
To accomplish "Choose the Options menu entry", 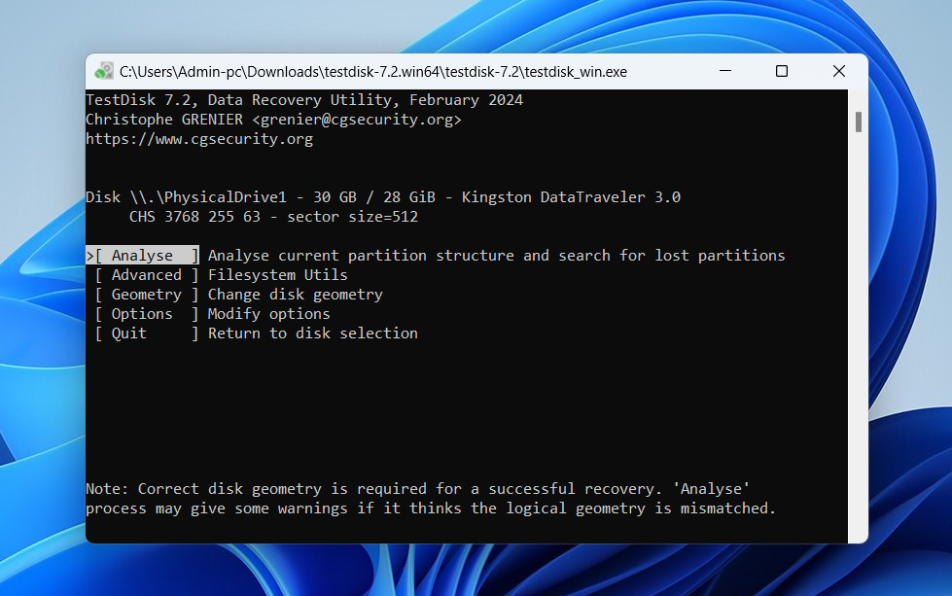I will pyautogui.click(x=146, y=314).
